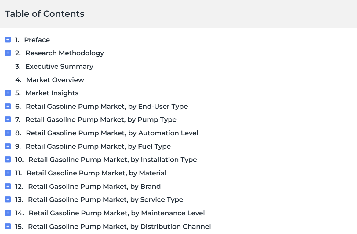This screenshot has width=357, height=234.
Task: Click plus icon beside Automation Level chapter
Action: [x=8, y=133]
